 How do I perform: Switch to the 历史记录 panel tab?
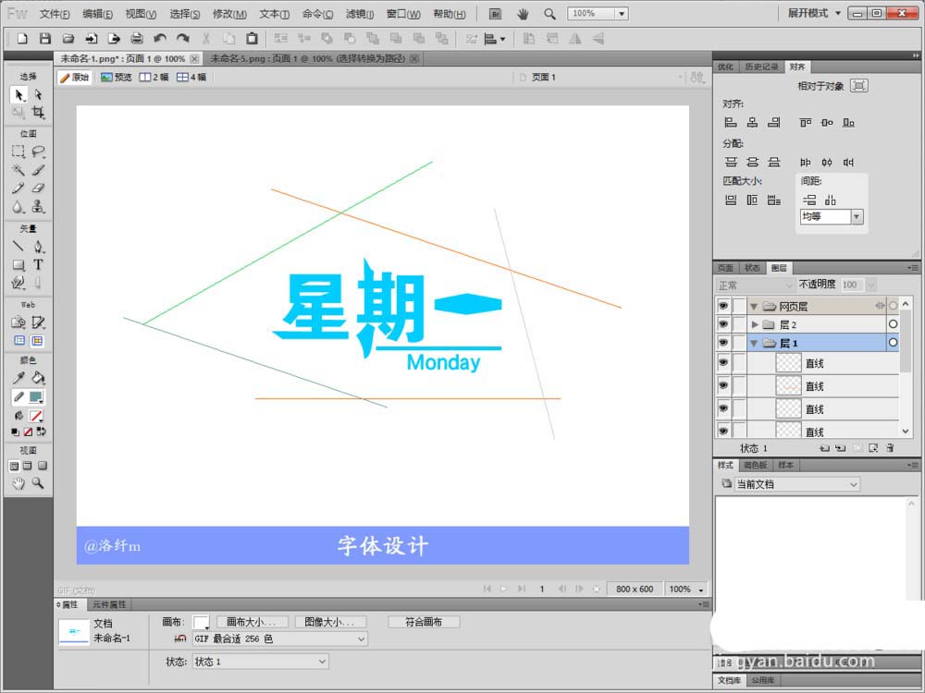point(761,67)
